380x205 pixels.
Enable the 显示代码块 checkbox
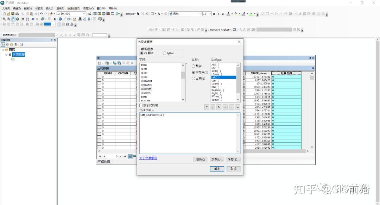(141, 105)
